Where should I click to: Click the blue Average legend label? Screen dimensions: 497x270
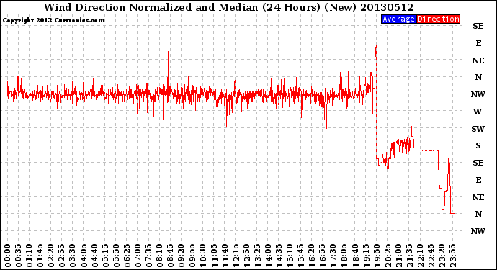398,19
